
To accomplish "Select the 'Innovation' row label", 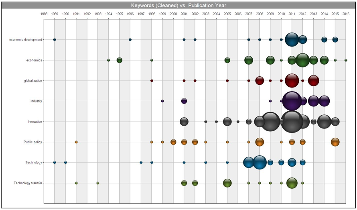I will pyautogui.click(x=35, y=122).
